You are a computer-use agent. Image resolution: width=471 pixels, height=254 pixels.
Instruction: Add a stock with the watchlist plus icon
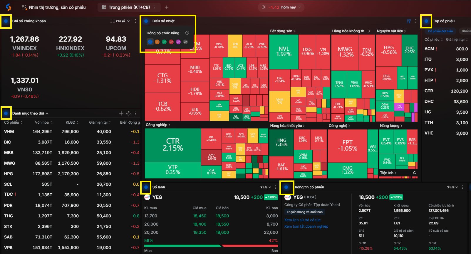121,113
